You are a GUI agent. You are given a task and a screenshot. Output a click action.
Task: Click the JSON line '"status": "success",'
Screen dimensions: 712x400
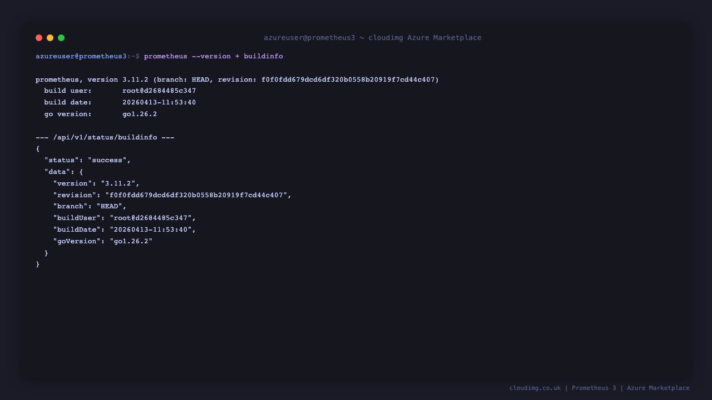(x=88, y=161)
